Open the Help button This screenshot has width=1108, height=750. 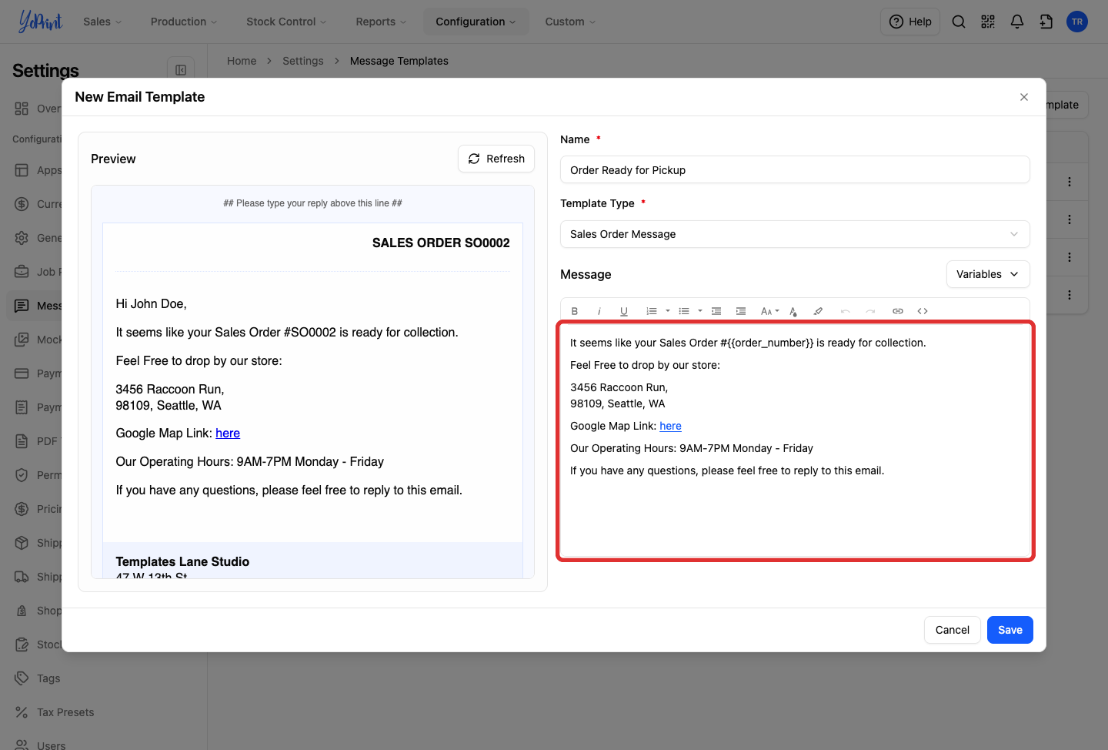910,22
